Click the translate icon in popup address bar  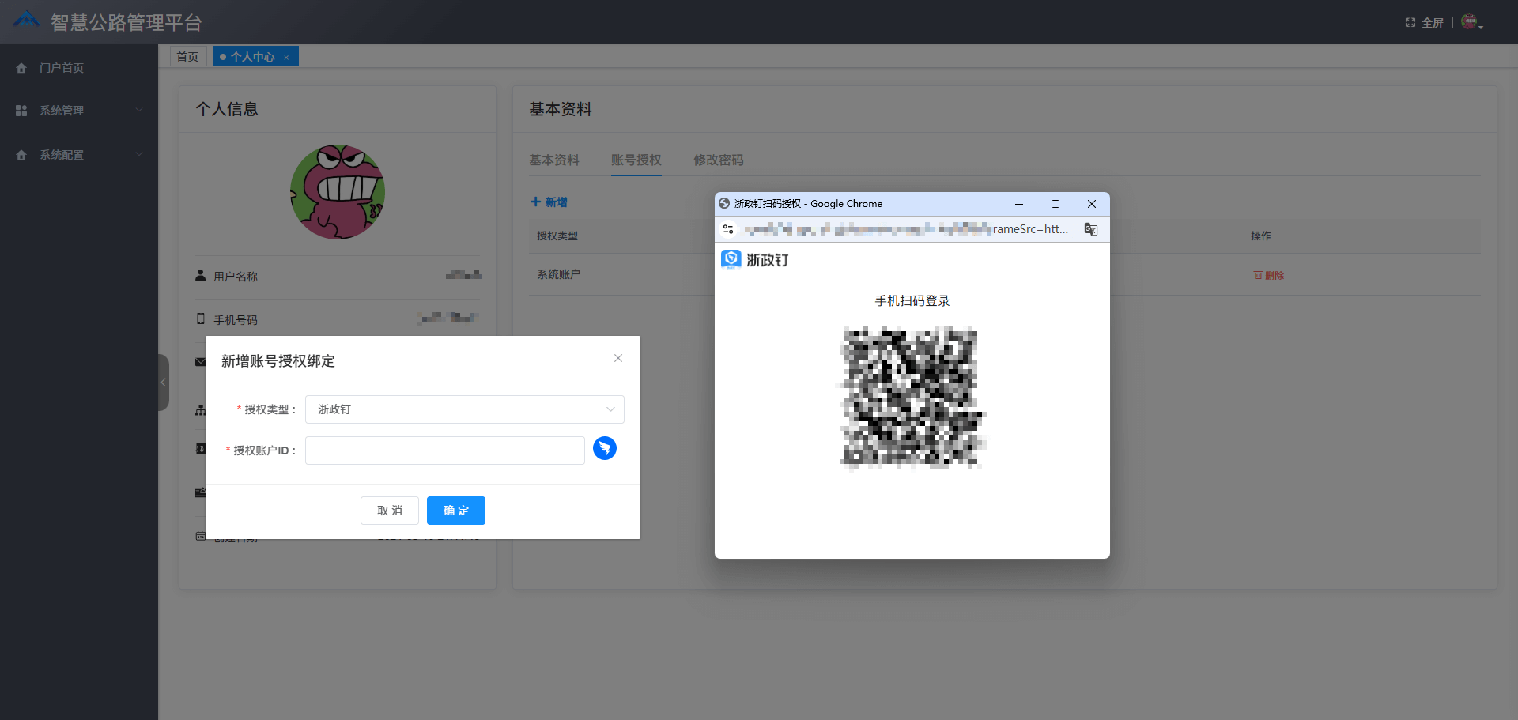point(1091,229)
